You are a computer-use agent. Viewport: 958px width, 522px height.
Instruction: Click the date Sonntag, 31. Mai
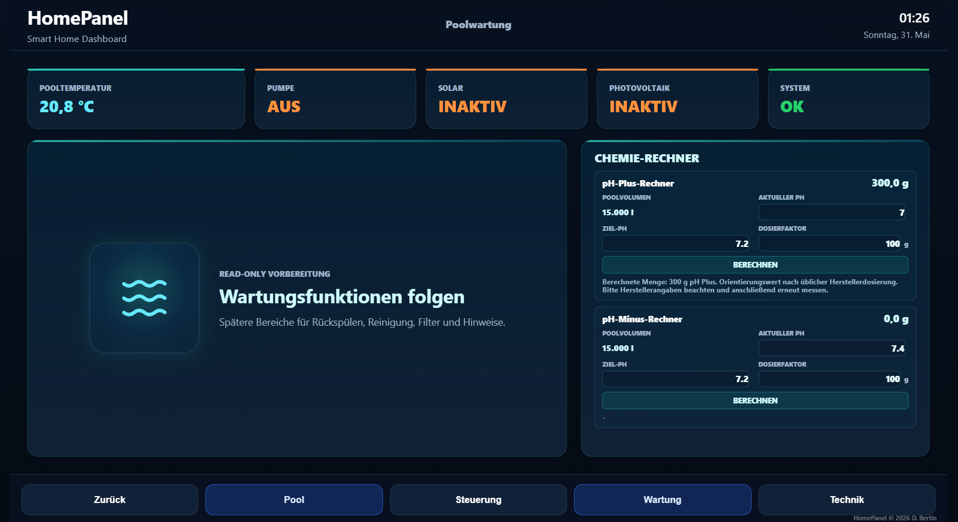pos(896,35)
